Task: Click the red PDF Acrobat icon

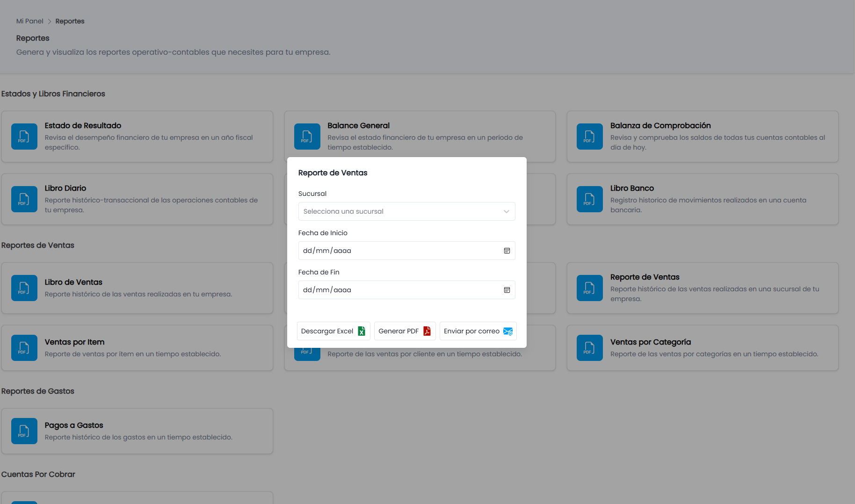Action: point(427,331)
